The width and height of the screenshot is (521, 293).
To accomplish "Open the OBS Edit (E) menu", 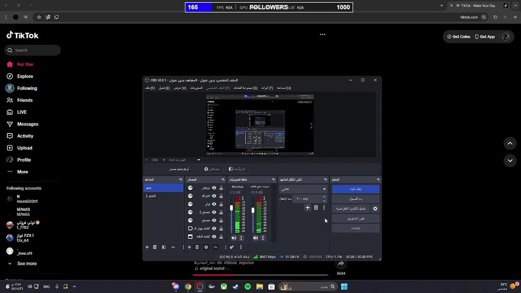I will pyautogui.click(x=164, y=88).
